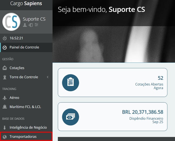Click the Dispêndio Financeiro amount

[143, 112]
